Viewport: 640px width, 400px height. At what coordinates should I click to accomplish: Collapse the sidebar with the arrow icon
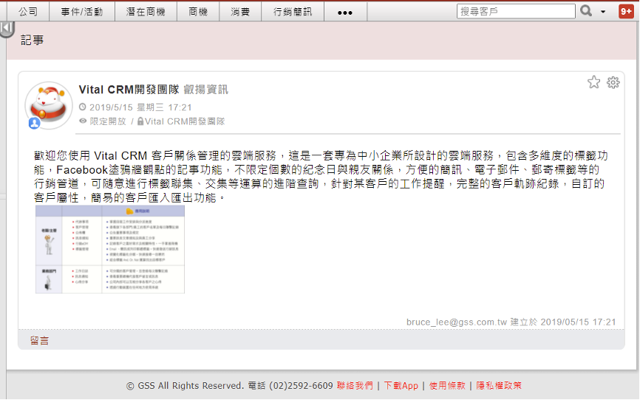coord(7,29)
